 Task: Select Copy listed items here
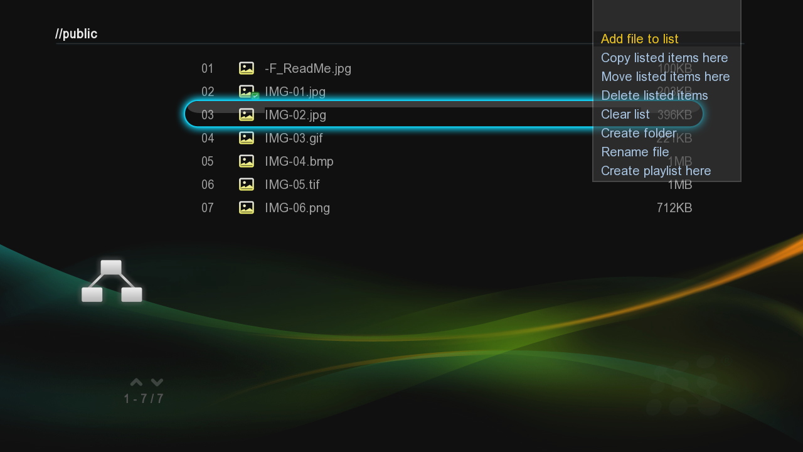click(664, 58)
